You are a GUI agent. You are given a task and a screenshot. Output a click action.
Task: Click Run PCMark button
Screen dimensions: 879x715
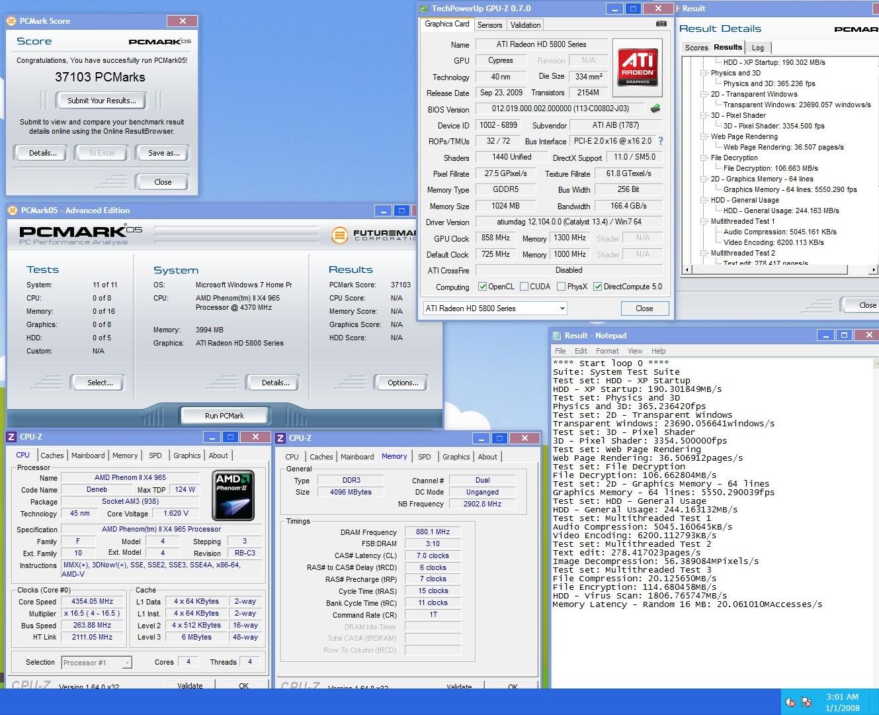click(x=224, y=416)
